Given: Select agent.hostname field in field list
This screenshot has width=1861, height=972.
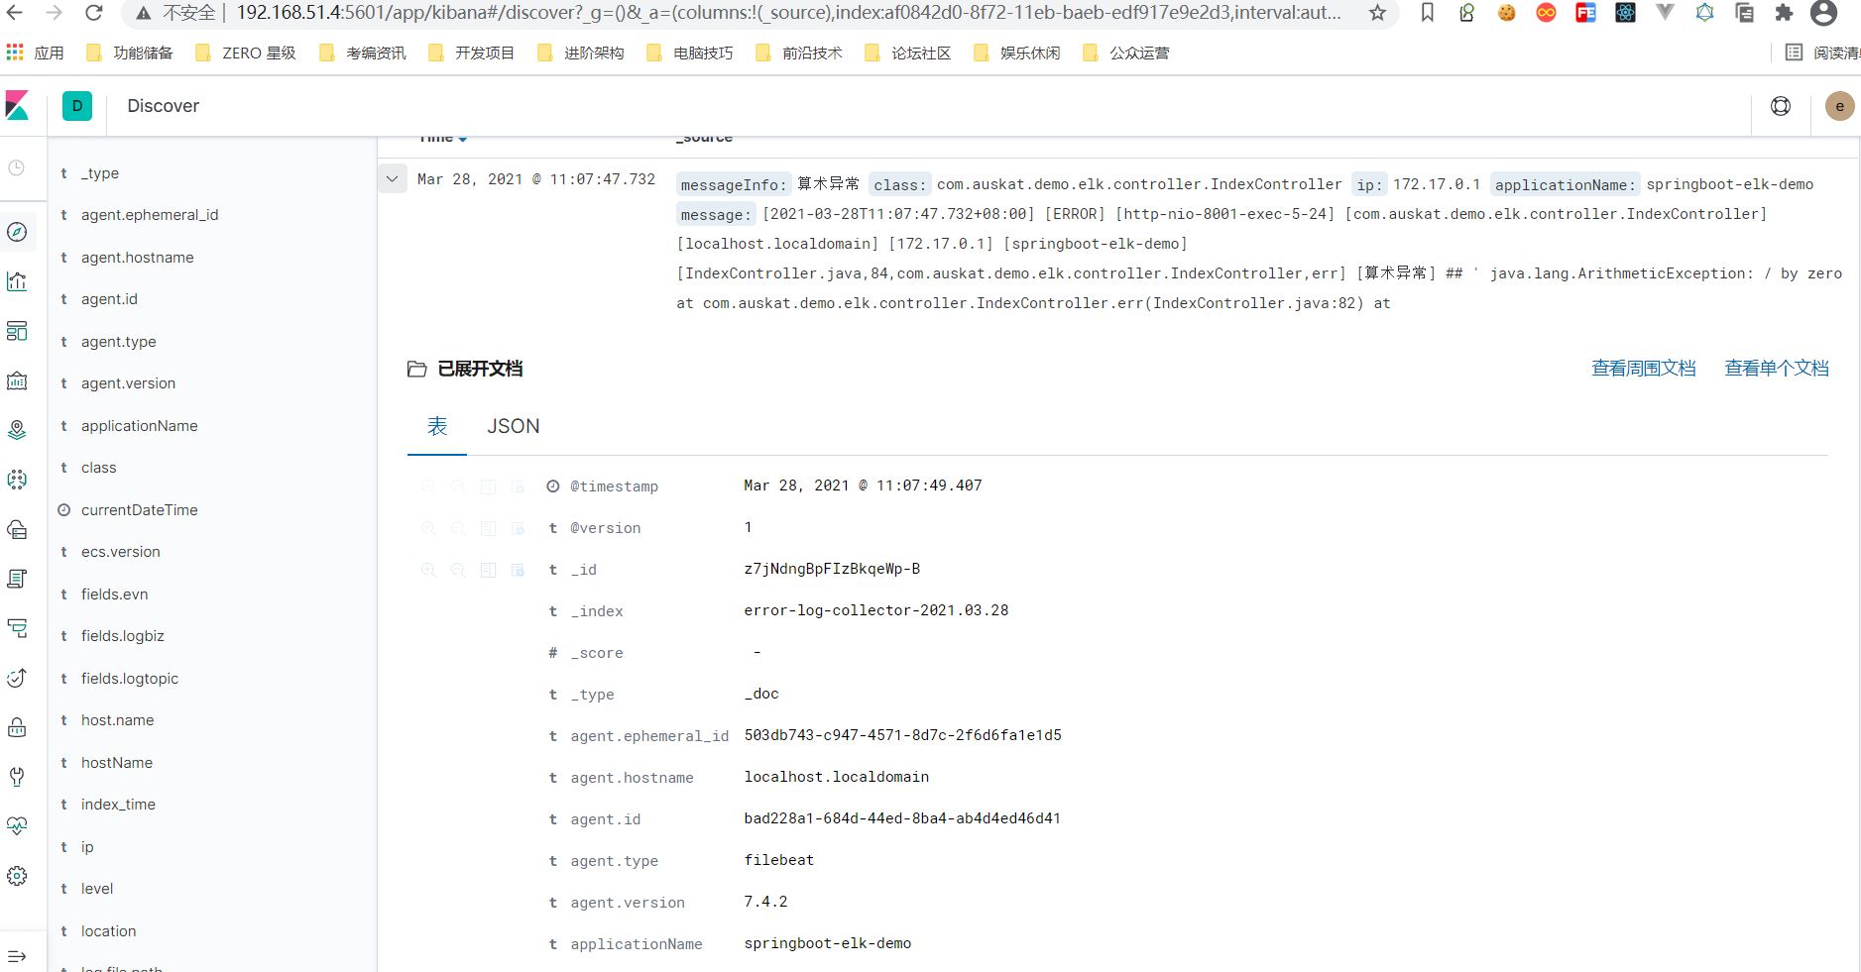Looking at the screenshot, I should pos(138,258).
